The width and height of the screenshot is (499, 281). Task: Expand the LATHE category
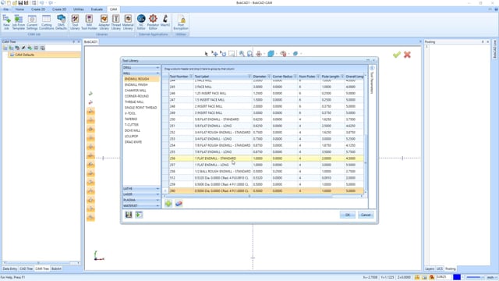(x=141, y=189)
